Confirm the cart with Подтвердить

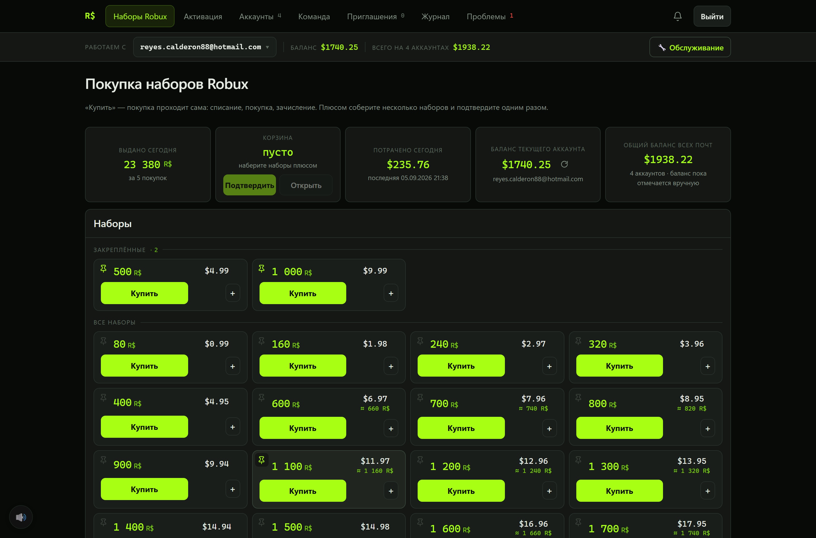pyautogui.click(x=250, y=185)
